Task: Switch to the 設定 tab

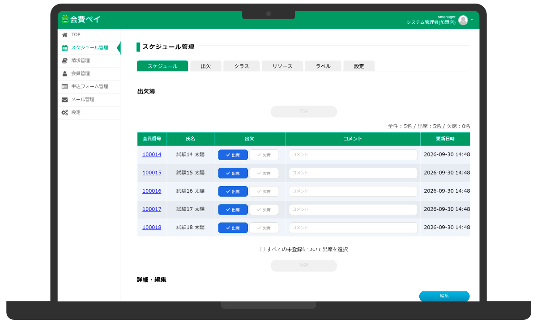Action: (359, 66)
